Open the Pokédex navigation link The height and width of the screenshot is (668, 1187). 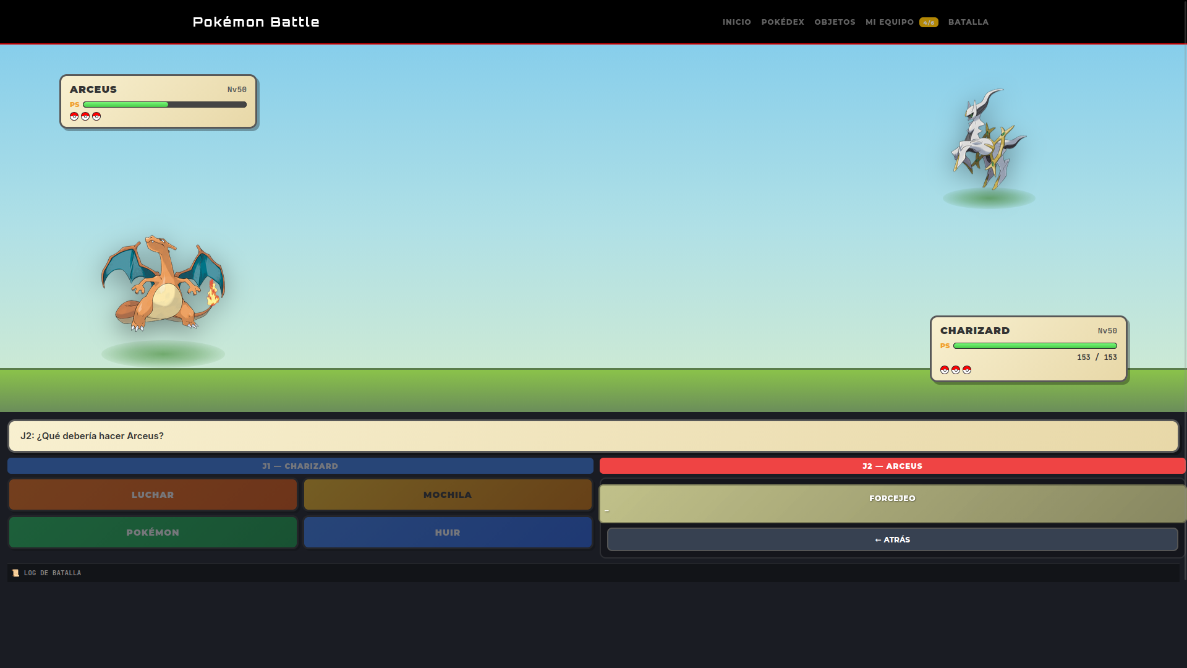pos(783,22)
